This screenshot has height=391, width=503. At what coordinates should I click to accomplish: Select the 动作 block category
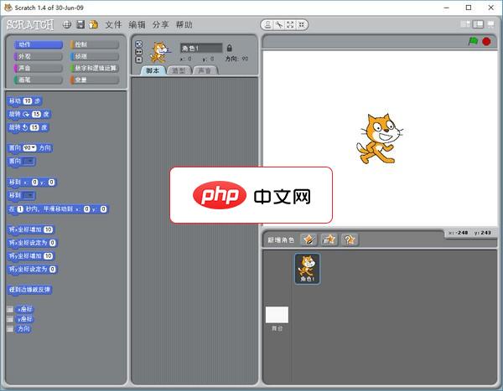click(39, 44)
